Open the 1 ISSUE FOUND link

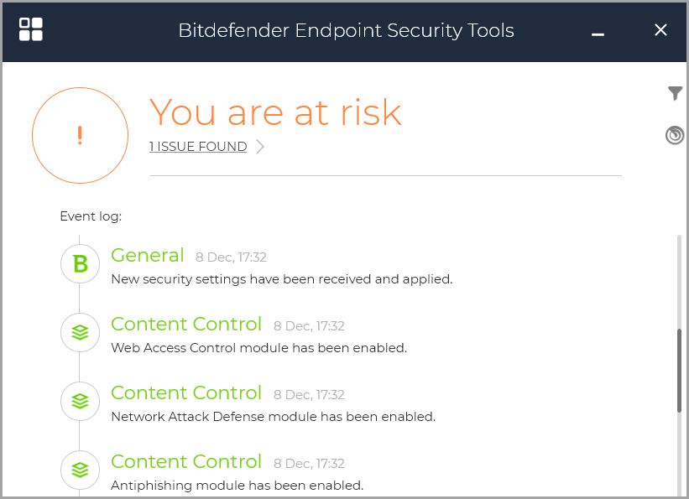[x=198, y=147]
